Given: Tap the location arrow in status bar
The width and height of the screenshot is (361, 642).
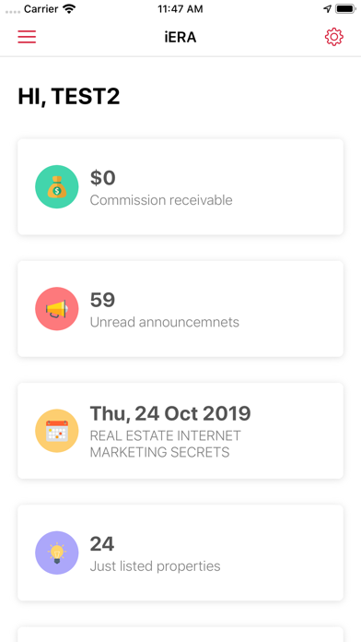Looking at the screenshot, I should [327, 9].
